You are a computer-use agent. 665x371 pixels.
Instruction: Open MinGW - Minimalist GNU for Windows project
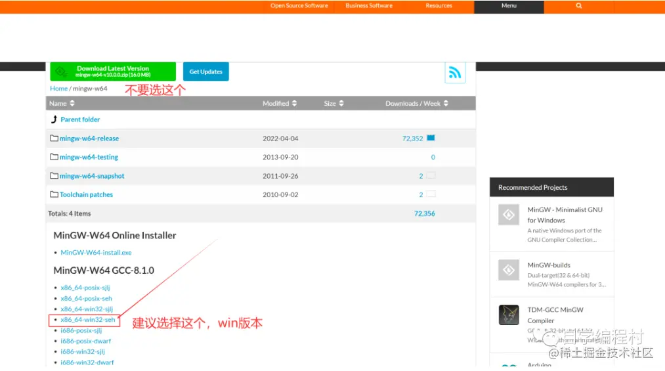pyautogui.click(x=565, y=215)
